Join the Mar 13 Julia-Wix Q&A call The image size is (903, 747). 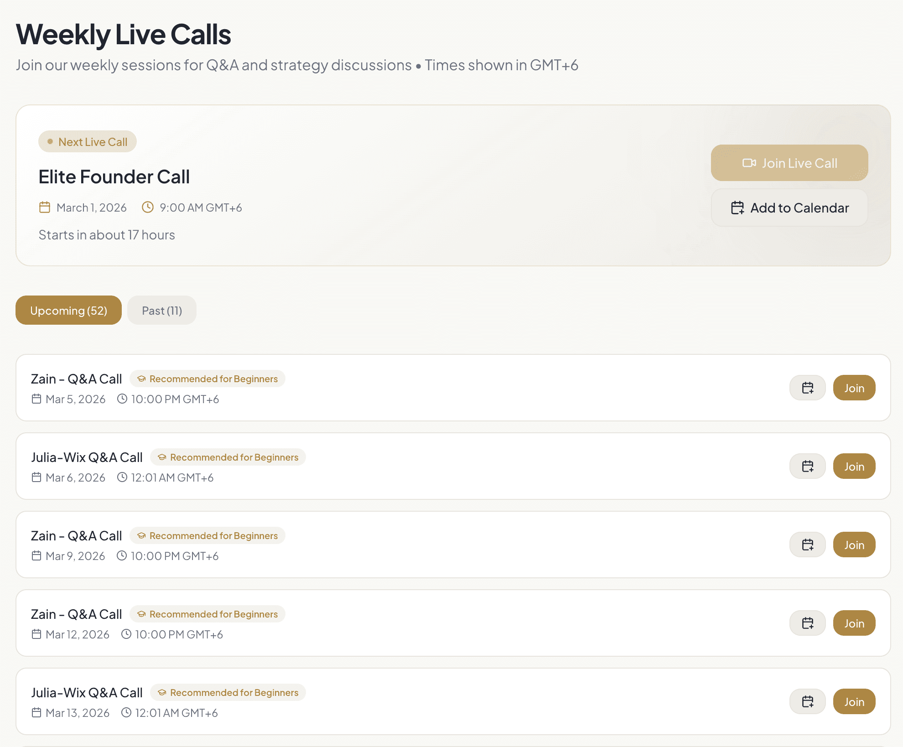click(x=854, y=702)
